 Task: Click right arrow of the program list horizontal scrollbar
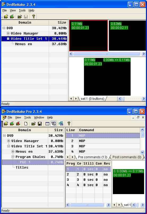[108, 205]
